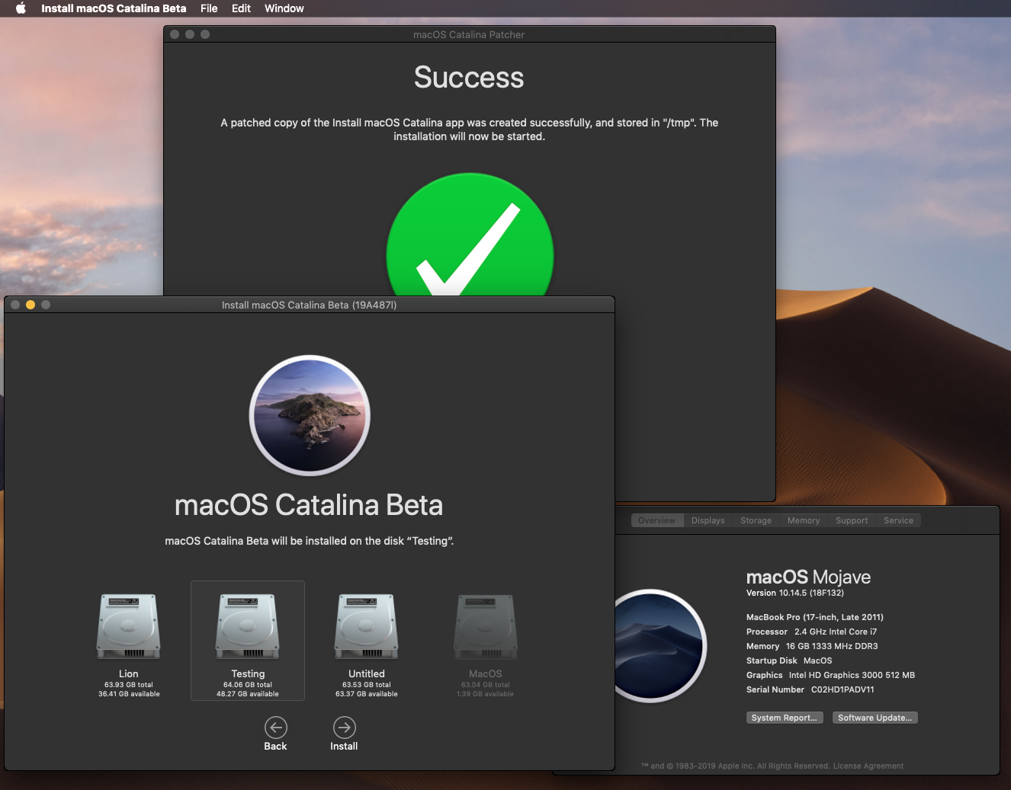Screen dimensions: 1011x790
Task: Click the System Report... button
Action: click(x=785, y=718)
